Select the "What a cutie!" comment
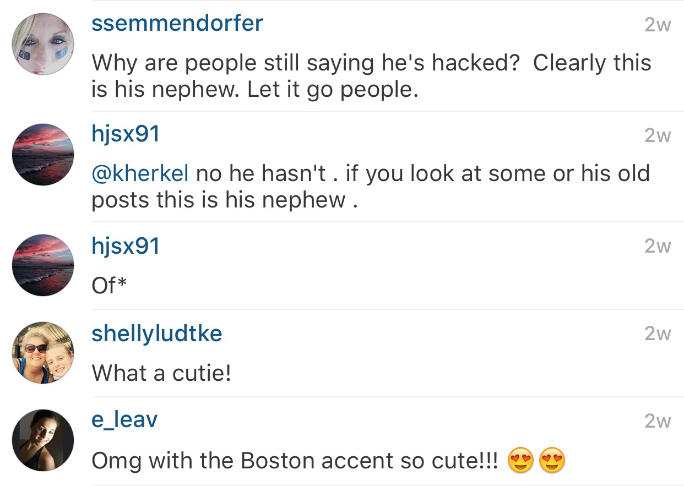This screenshot has height=486, width=684. click(x=161, y=374)
